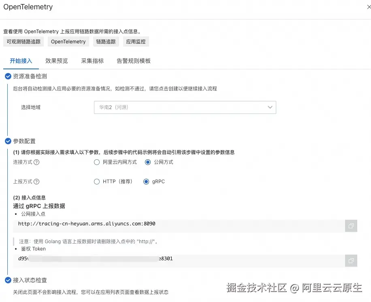Copy the 公网接入 endpoint address
This screenshot has height=302, width=371.
pyautogui.click(x=351, y=226)
